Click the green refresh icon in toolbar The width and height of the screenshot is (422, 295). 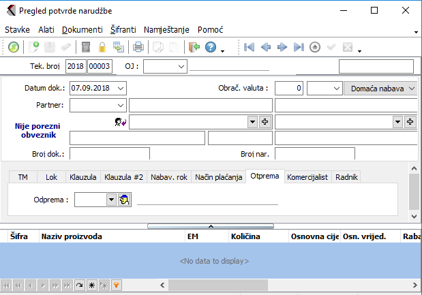14,47
